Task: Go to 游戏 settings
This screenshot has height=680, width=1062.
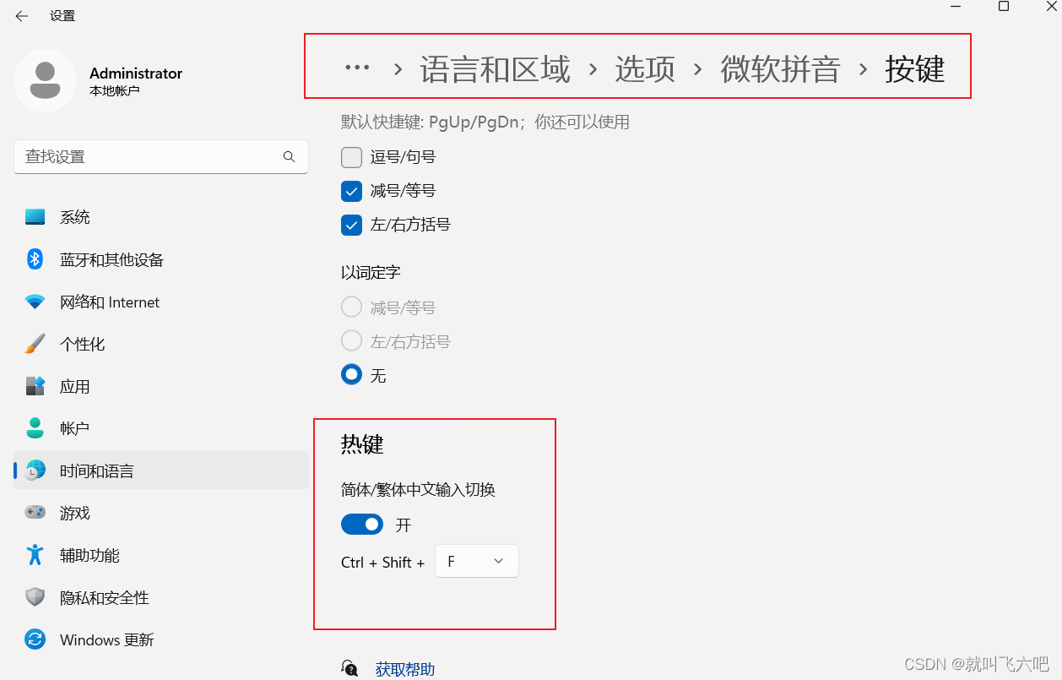Action: (160, 513)
